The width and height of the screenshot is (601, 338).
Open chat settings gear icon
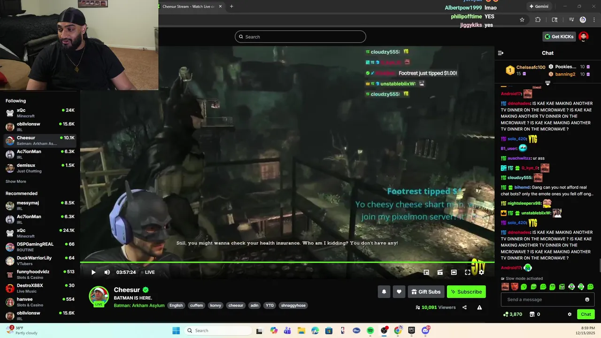pos(570,314)
